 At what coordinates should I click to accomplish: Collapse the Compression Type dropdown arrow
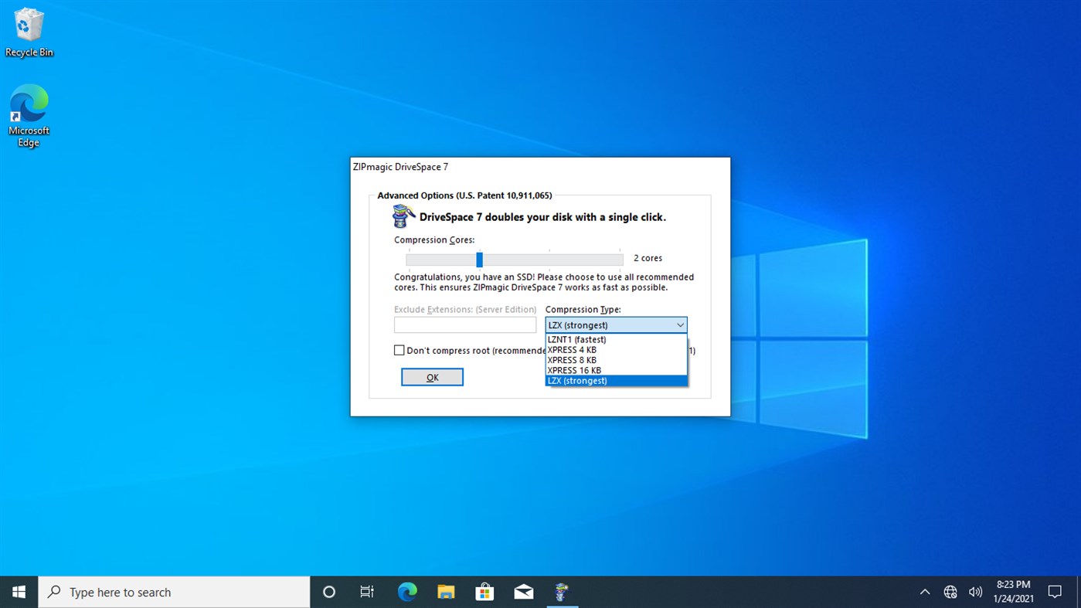tap(680, 324)
